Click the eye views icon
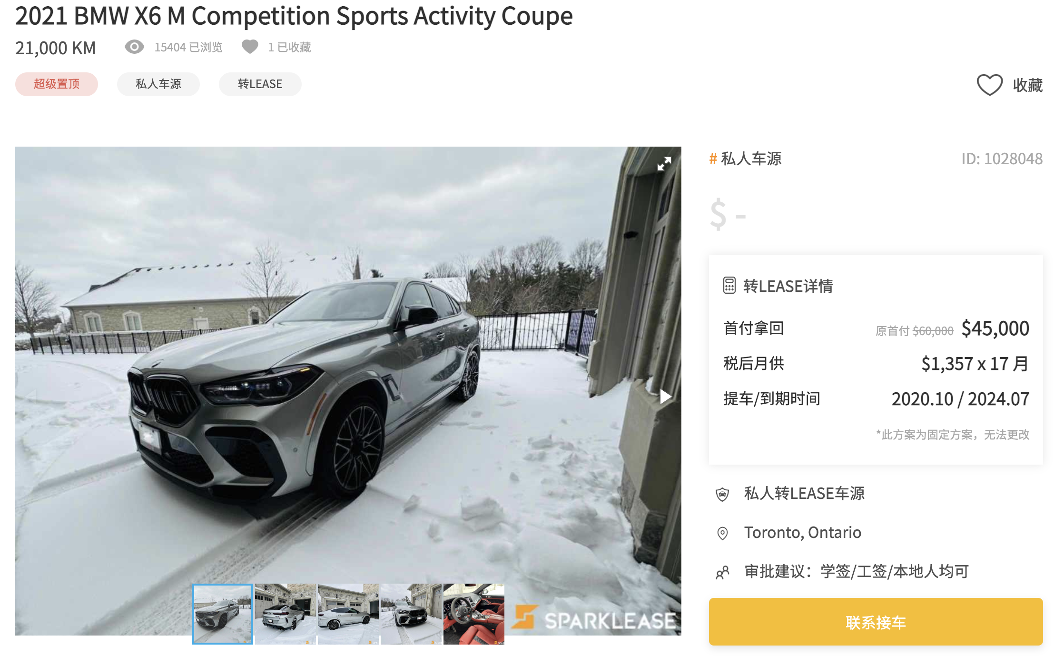This screenshot has width=1064, height=656. [134, 47]
